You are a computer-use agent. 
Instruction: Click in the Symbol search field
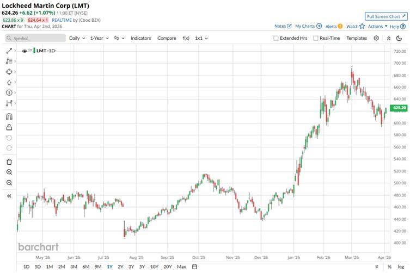(x=35, y=38)
